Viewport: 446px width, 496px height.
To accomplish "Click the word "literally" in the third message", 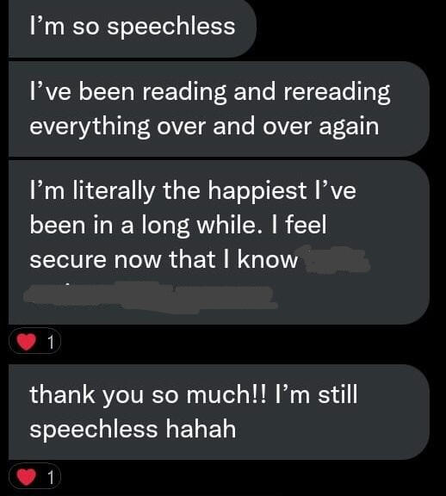I will point(115,192).
